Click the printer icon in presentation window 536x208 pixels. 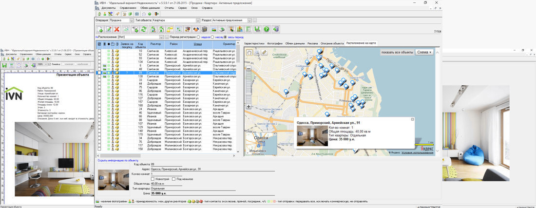(26, 65)
